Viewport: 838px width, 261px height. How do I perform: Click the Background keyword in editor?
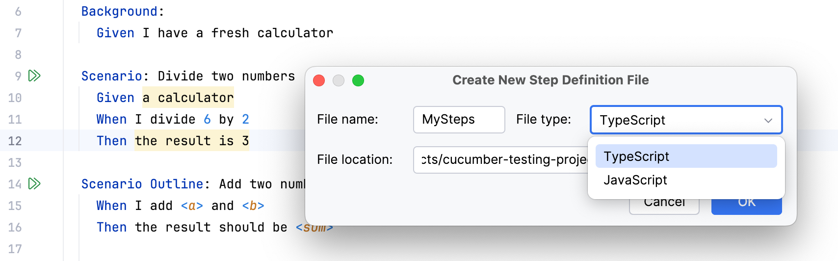pyautogui.click(x=119, y=11)
